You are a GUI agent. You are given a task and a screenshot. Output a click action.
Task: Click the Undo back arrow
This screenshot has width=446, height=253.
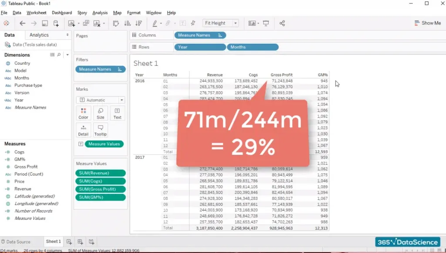[x=22, y=23]
